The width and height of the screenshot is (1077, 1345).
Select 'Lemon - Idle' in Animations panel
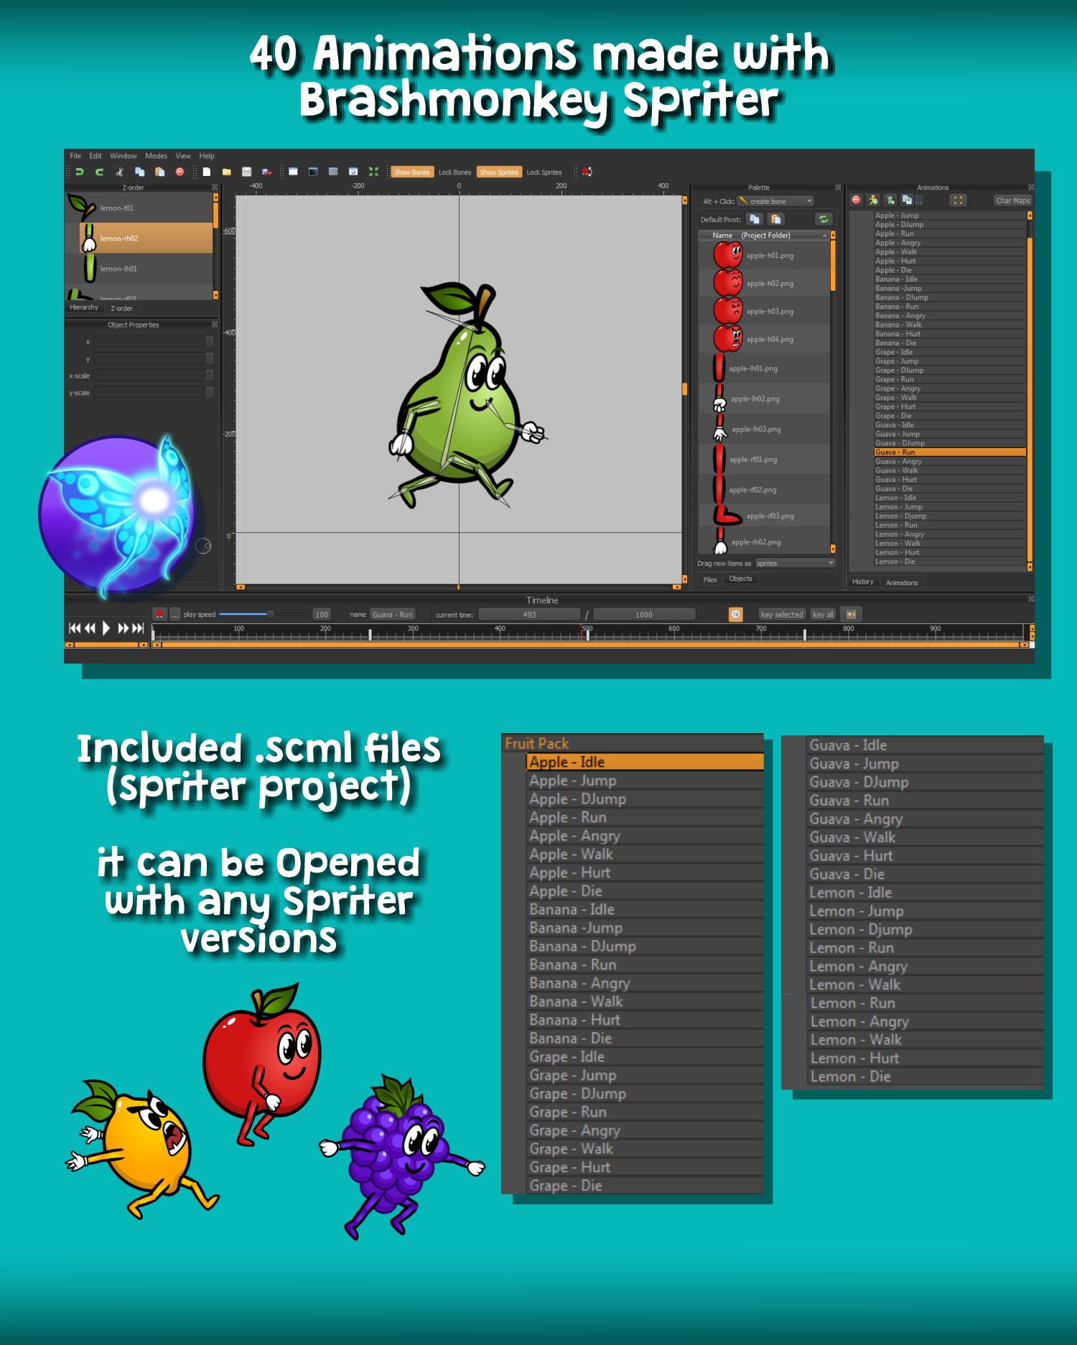[x=949, y=498]
